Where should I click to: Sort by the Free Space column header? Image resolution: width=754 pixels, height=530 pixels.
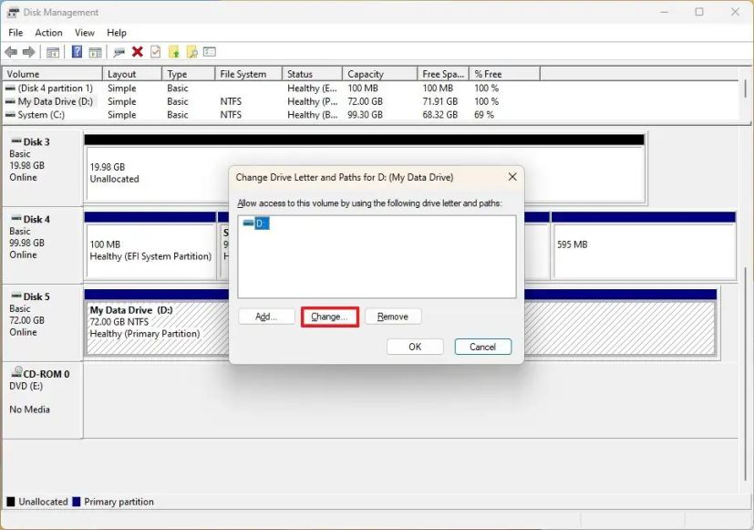[x=443, y=74]
